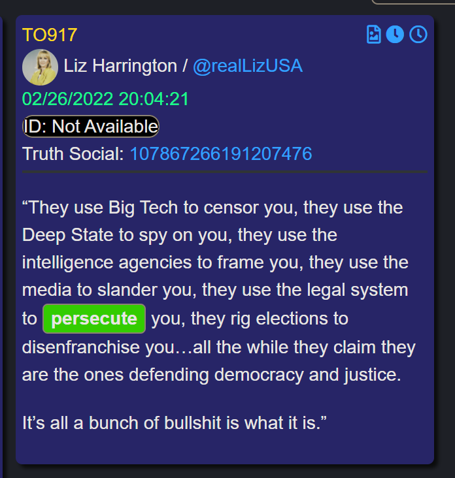This screenshot has width=455, height=478.
Task: Click the outlined clock icon
Action: 418,34
